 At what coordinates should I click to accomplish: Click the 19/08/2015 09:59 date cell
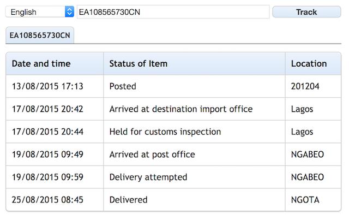(x=47, y=177)
